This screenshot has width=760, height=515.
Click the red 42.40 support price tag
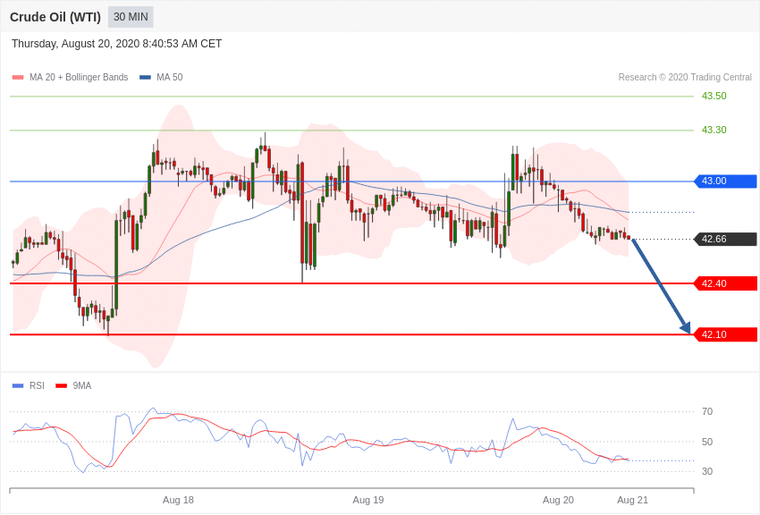[726, 283]
